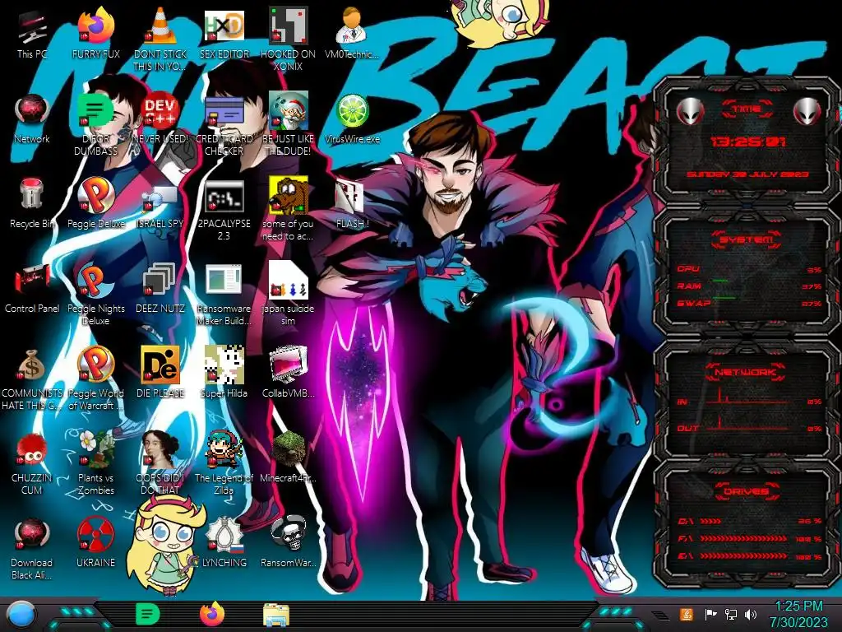Click the orange Java tray icon
This screenshot has height=632, width=842.
(x=687, y=614)
